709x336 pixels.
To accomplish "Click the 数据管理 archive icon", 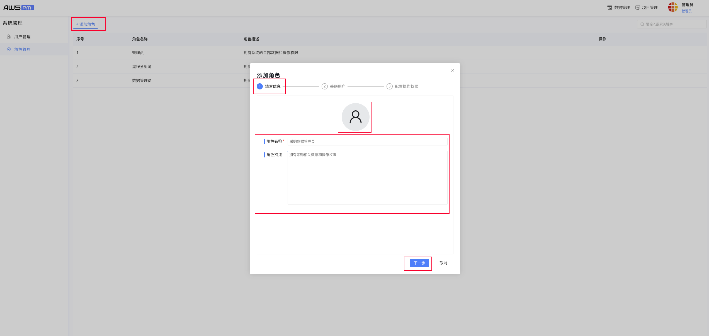I will (610, 8).
